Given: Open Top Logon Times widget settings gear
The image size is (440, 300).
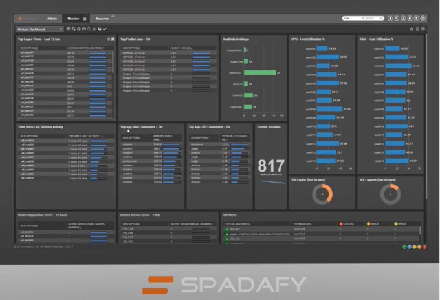Looking at the screenshot, I should (x=109, y=39).
